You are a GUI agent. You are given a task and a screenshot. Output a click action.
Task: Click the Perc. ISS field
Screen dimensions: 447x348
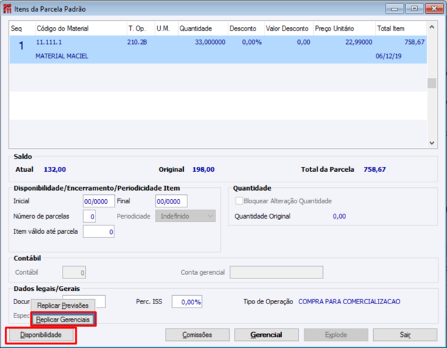pos(187,301)
